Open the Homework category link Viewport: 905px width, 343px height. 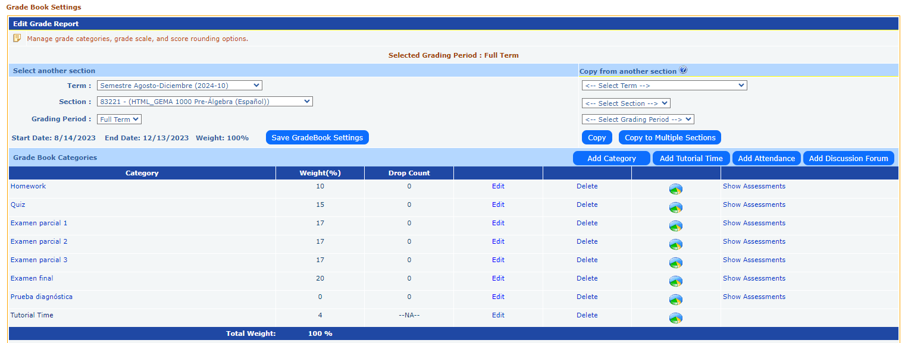point(28,186)
